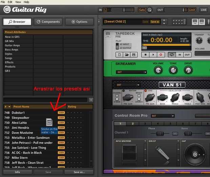Open the preset number sort dropdown arrow

pos(9,107)
